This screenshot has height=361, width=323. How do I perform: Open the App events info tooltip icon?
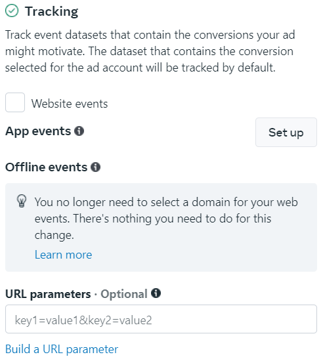coord(79,131)
